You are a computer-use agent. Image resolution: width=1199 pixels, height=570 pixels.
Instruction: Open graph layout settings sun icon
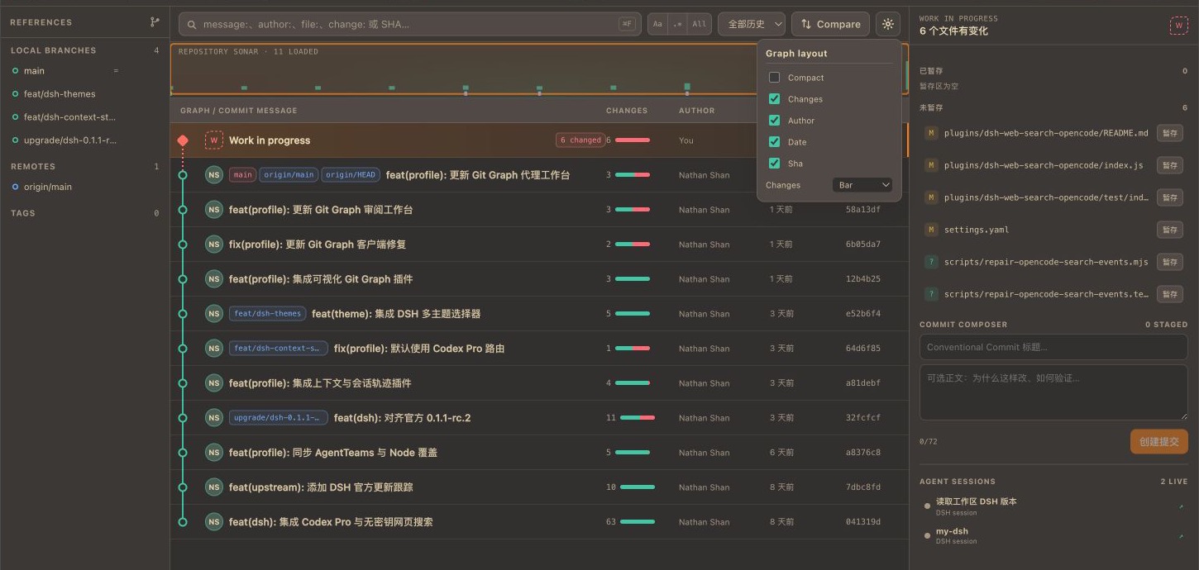pos(888,24)
